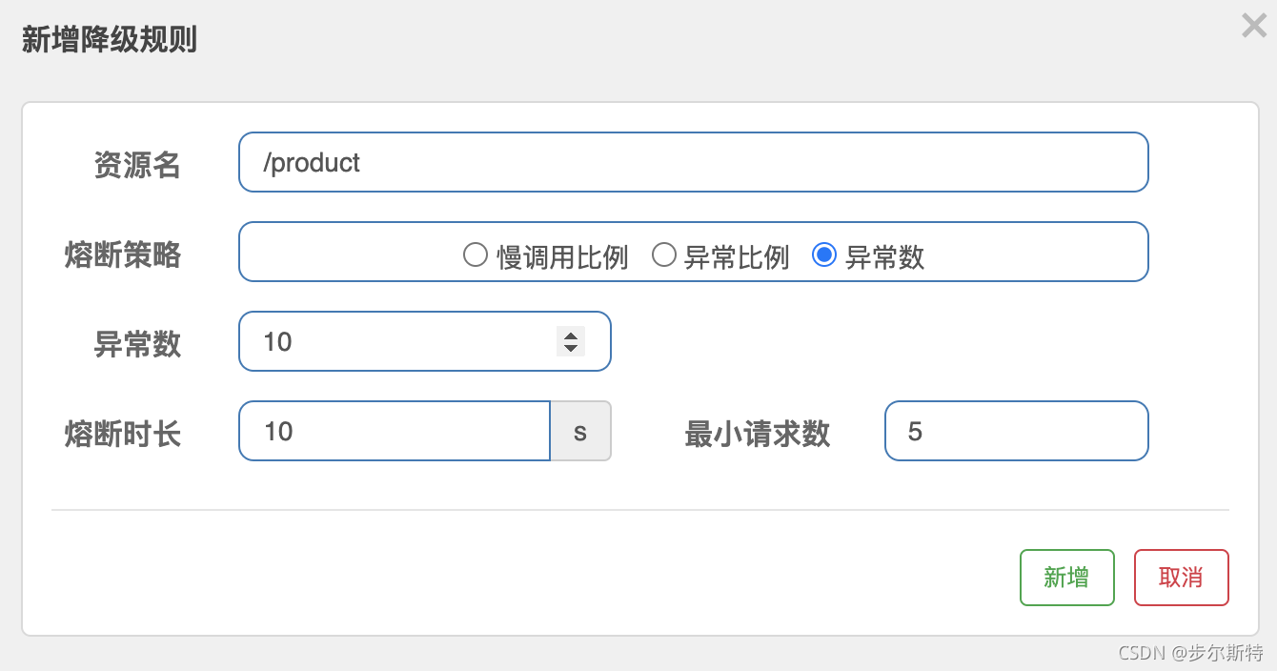Select the 慢调用比例 radio option
Viewport: 1277px width, 671px height.
pyautogui.click(x=475, y=255)
